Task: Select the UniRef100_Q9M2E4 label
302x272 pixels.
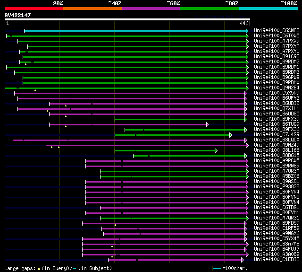Action: 277,88
